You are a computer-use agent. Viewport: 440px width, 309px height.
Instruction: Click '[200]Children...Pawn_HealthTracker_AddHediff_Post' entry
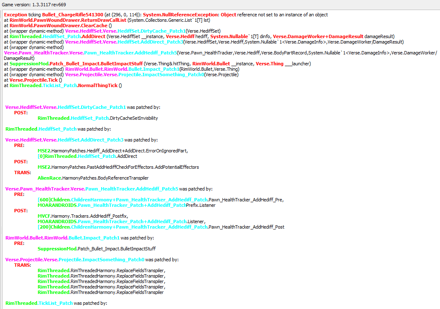161,227
